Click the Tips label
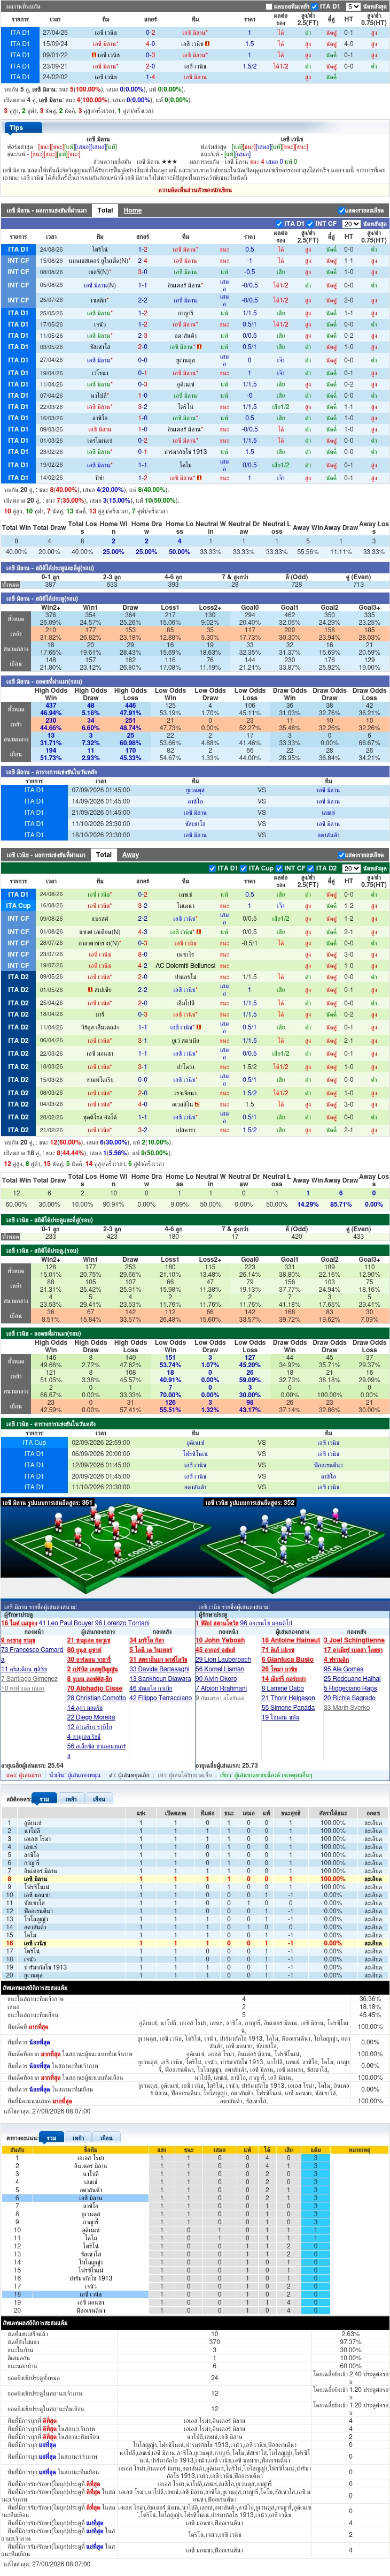Screen dimensions: 390x2576 click(x=16, y=127)
